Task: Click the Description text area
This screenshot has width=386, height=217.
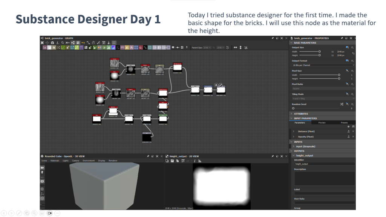Action: tap(325, 178)
